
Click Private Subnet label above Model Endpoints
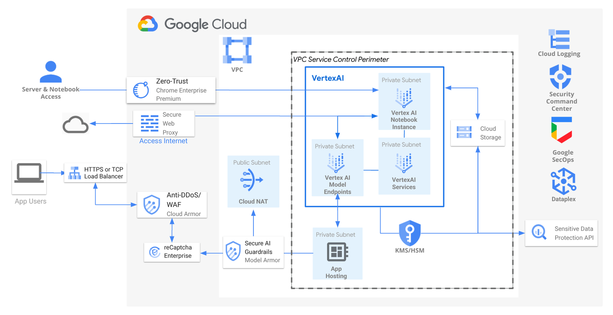coord(334,146)
